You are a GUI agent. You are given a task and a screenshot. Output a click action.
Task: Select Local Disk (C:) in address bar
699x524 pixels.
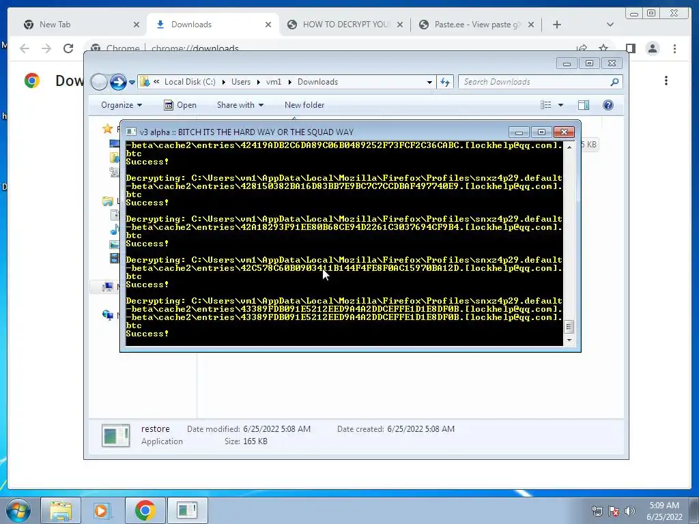click(190, 82)
